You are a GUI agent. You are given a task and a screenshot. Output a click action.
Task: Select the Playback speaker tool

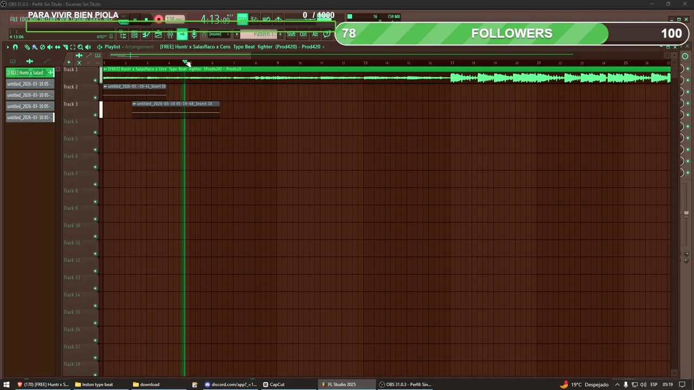(88, 47)
